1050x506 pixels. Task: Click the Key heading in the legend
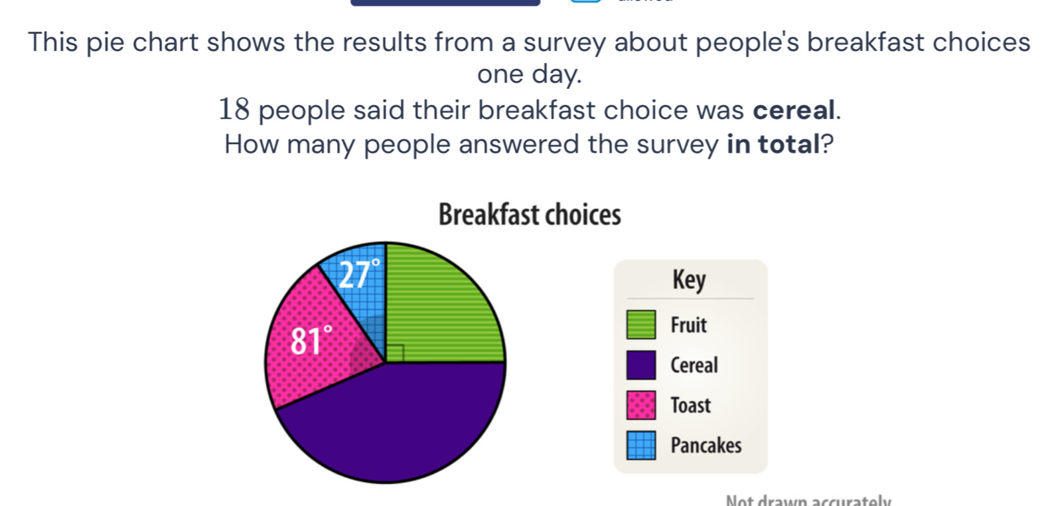coord(689,280)
